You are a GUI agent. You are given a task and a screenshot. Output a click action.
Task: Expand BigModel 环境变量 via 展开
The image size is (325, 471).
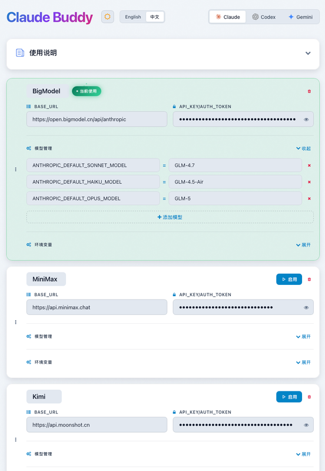tap(303, 245)
